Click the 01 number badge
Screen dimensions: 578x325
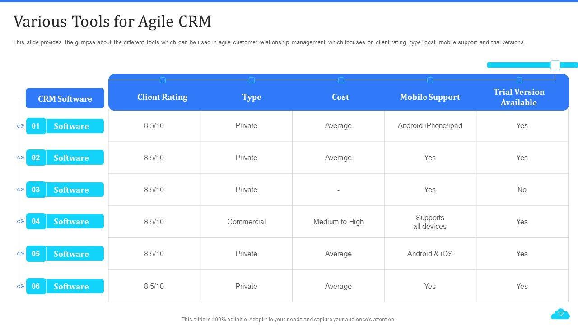click(36, 126)
